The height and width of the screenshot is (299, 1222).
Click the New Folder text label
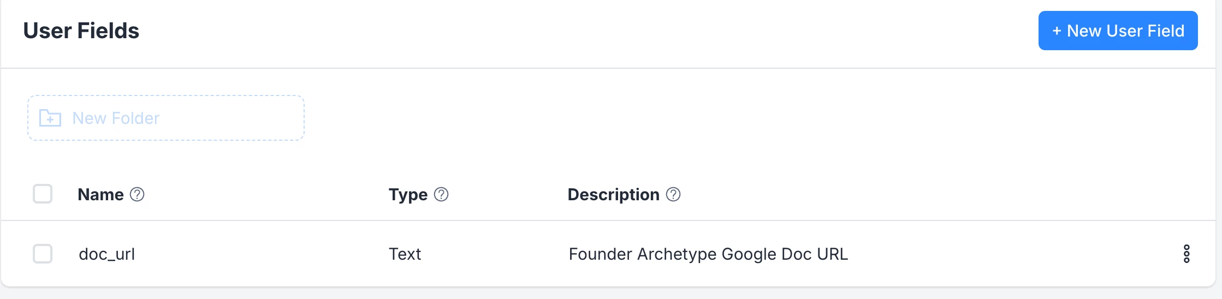(x=116, y=118)
